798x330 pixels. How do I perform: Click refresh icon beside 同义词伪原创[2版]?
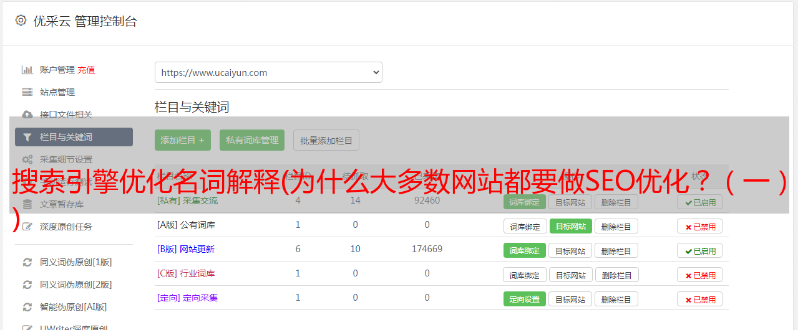27,285
